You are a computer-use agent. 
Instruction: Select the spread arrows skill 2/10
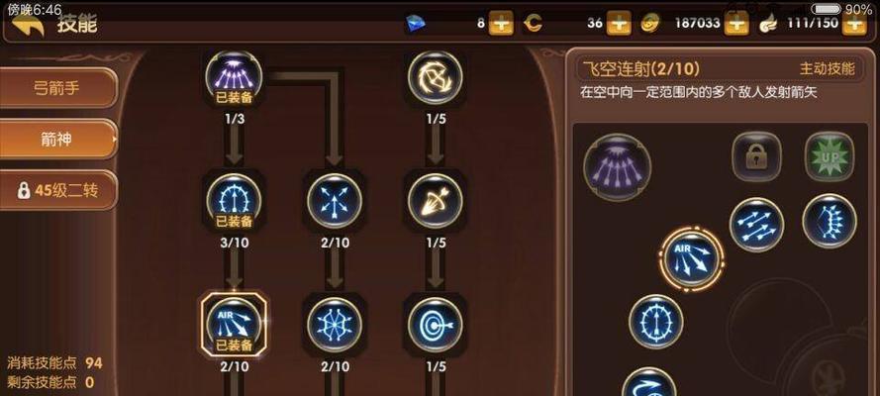335,200
